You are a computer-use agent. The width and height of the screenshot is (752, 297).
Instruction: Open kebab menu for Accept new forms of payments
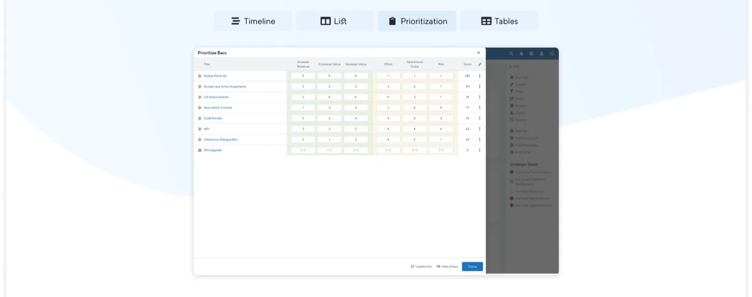(x=480, y=86)
